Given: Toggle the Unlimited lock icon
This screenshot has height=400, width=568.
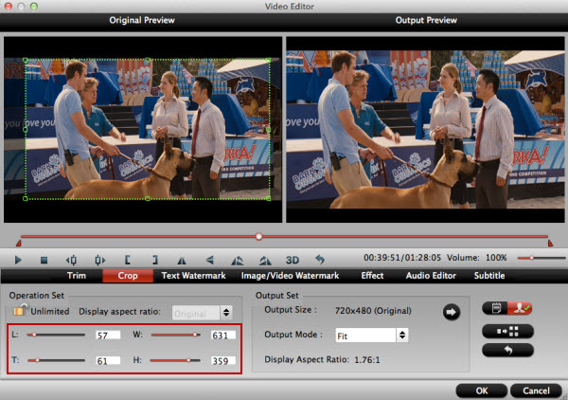Looking at the screenshot, I should pos(20,310).
